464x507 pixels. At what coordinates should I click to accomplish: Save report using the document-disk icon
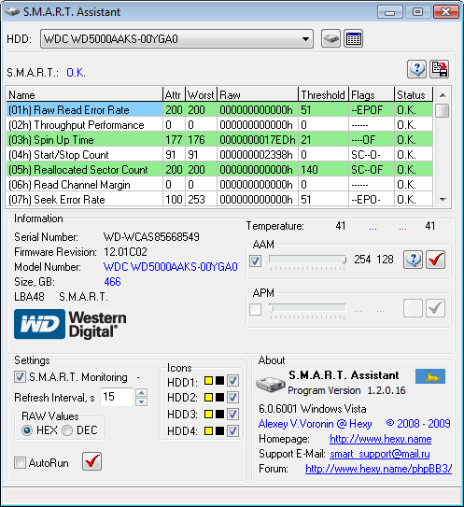tap(440, 69)
